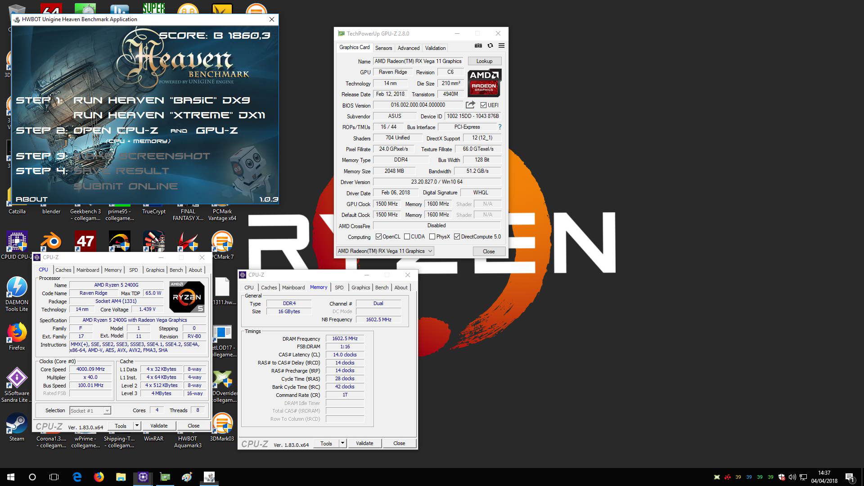The width and height of the screenshot is (864, 486).
Task: Switch to Sensors tab in GPU-Z
Action: tap(383, 48)
